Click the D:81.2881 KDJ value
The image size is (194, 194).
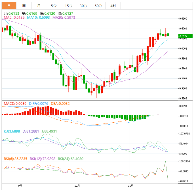pyautogui.click(x=31, y=131)
